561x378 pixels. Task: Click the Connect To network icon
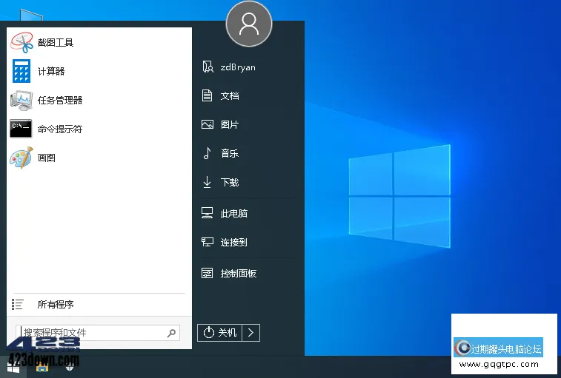coord(208,242)
